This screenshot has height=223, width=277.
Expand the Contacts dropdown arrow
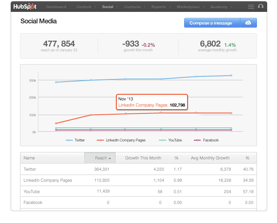(145, 7)
